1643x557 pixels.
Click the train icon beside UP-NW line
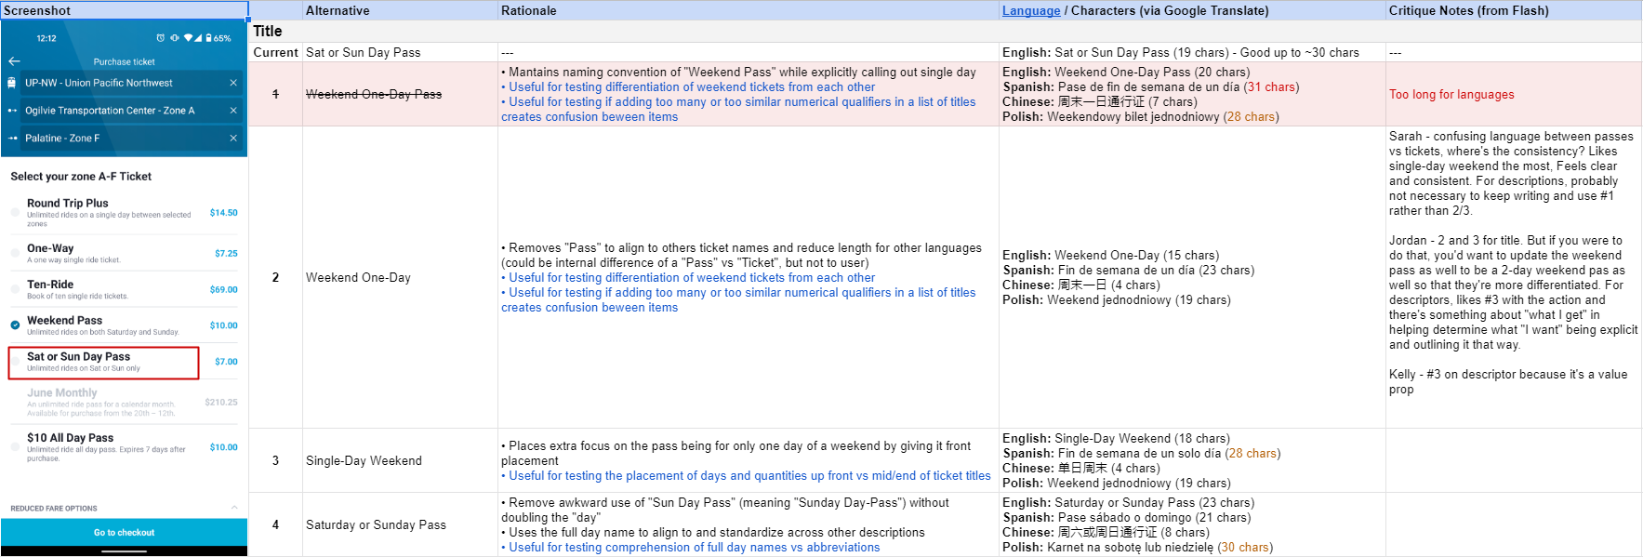click(12, 83)
